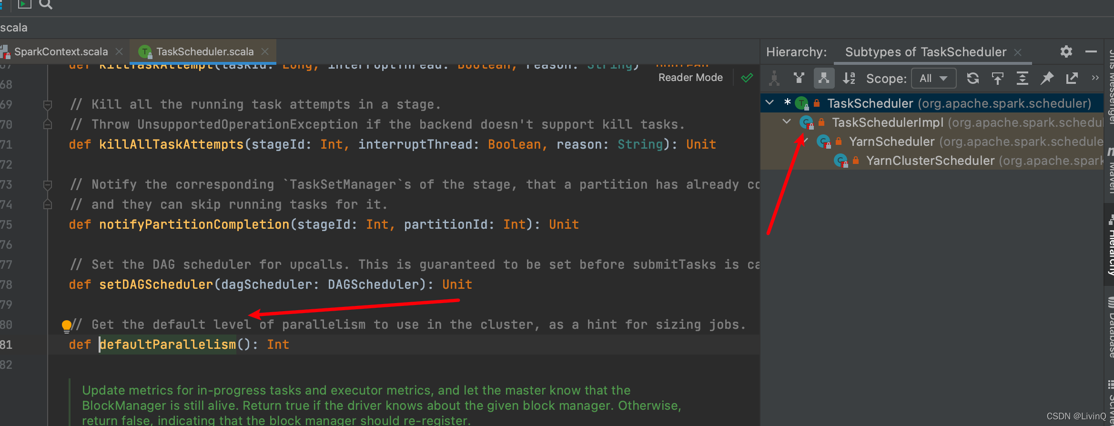Viewport: 1114px width, 426px height.
Task: Click YarnScheduler class icon
Action: 824,142
